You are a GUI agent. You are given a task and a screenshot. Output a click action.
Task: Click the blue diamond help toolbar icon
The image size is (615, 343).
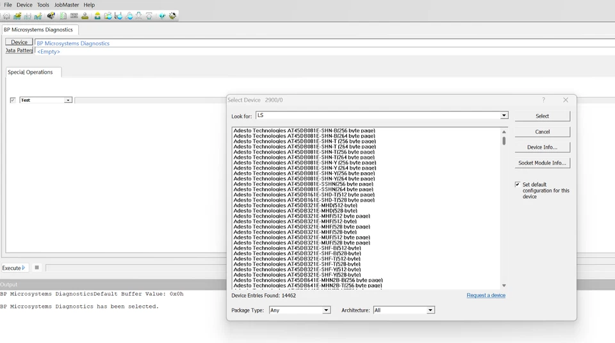pos(162,16)
